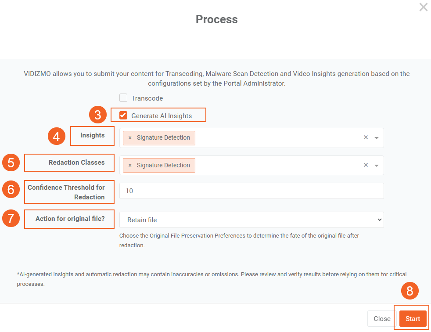
Task: Open the Redaction Classes dropdown arrow
Action: [377, 166]
